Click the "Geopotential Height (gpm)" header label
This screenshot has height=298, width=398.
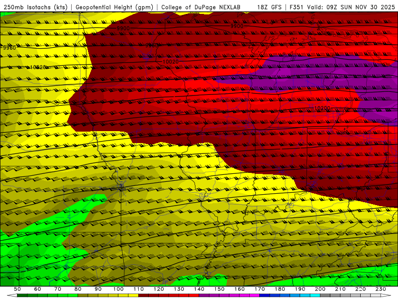click(114, 7)
